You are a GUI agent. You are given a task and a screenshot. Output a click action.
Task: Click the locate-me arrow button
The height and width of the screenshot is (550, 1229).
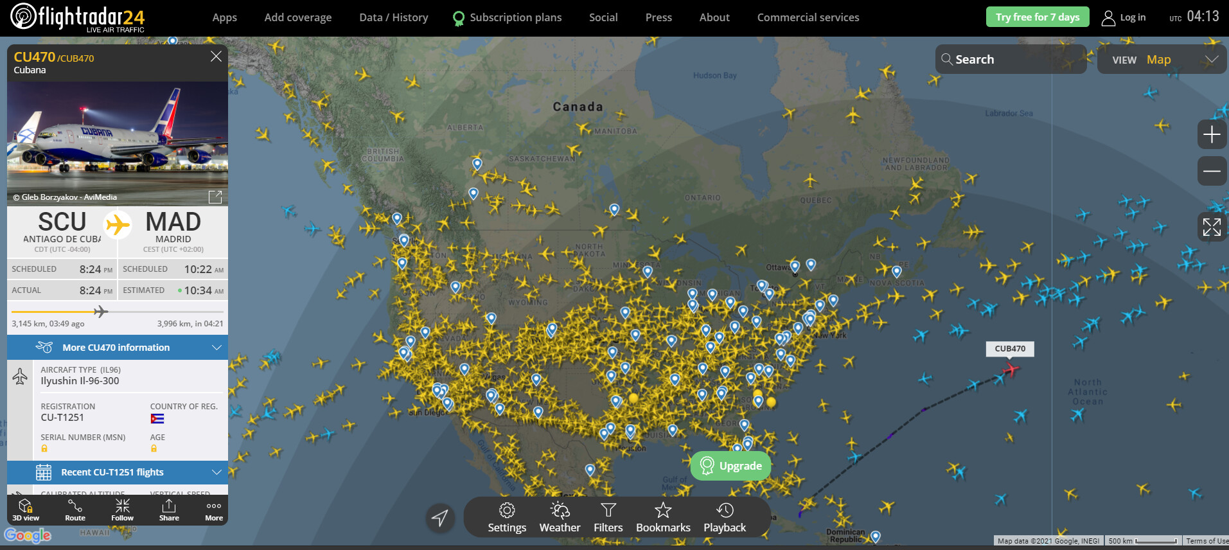tap(440, 517)
